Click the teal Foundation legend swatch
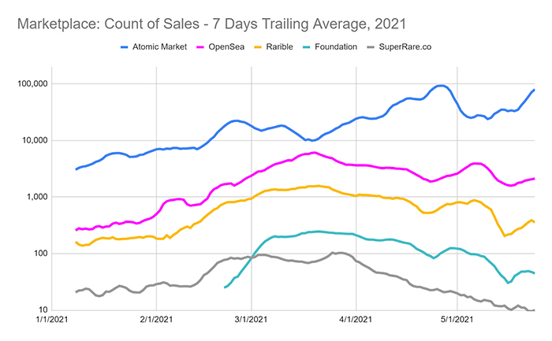Image resolution: width=552 pixels, height=341 pixels. pyautogui.click(x=306, y=47)
